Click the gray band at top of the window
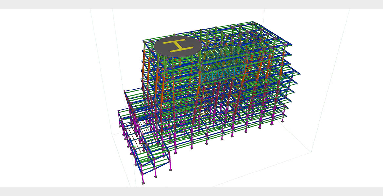383x196 pixels. 191,4
